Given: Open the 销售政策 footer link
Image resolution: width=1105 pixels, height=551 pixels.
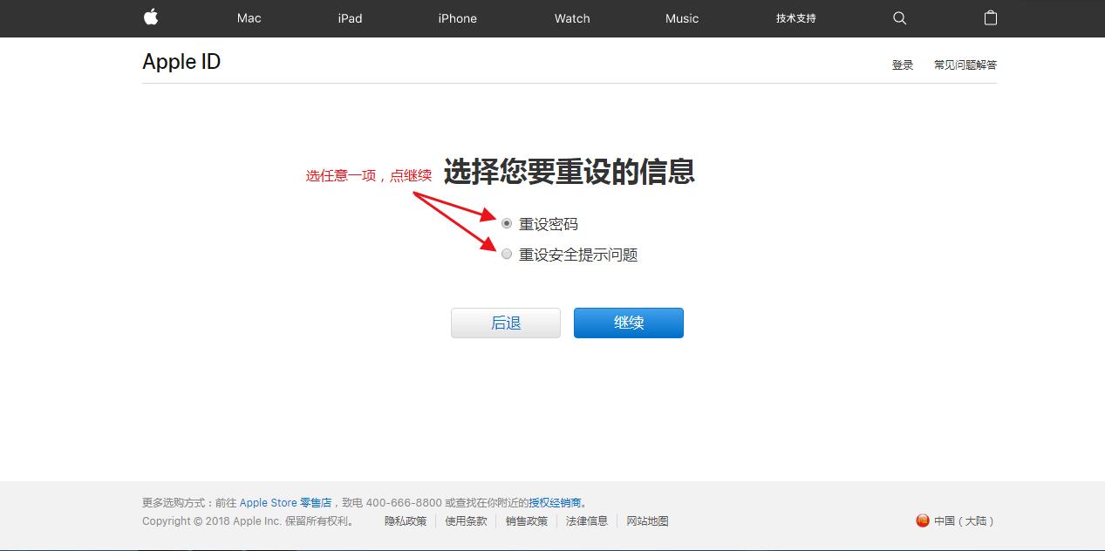Looking at the screenshot, I should 527,521.
